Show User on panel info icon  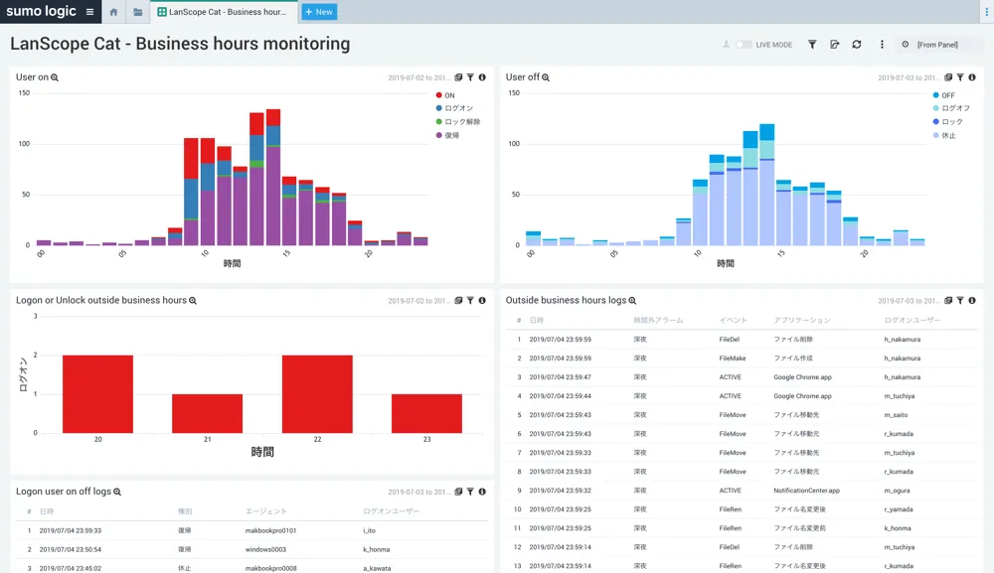pyautogui.click(x=482, y=77)
